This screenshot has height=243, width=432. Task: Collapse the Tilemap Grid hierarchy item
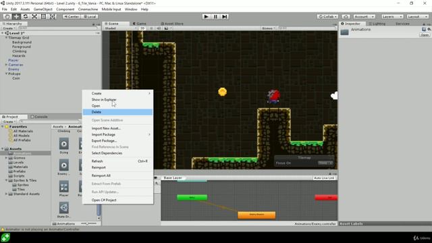pos(6,38)
